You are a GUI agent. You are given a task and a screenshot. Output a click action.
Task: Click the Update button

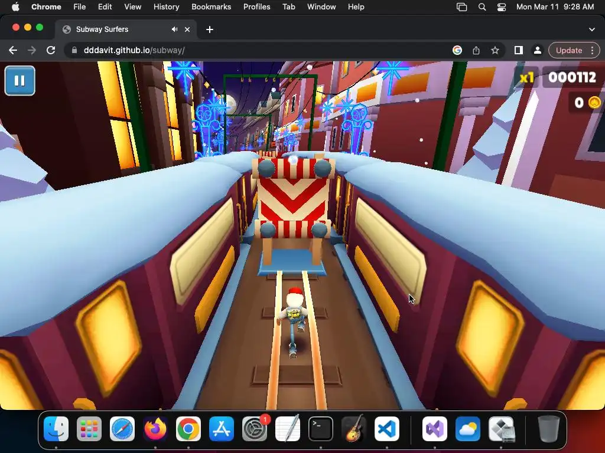click(x=569, y=51)
